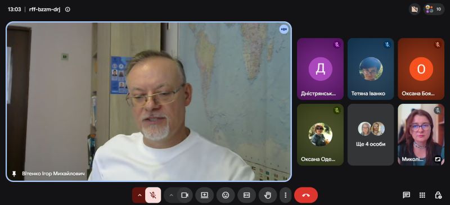Viewport: 450px width, 205px height.
Task: Open the activities grid icon
Action: click(x=422, y=195)
